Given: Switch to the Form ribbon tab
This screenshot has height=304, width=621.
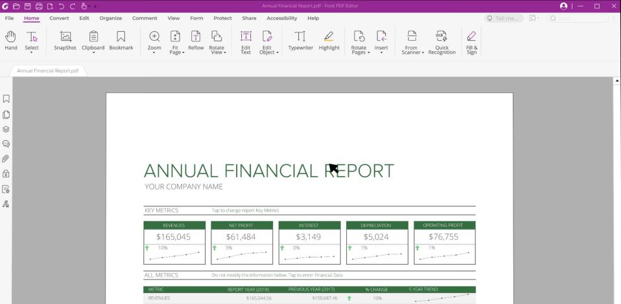Looking at the screenshot, I should [196, 18].
